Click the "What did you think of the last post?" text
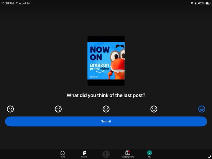The image size is (212, 159). (106, 95)
